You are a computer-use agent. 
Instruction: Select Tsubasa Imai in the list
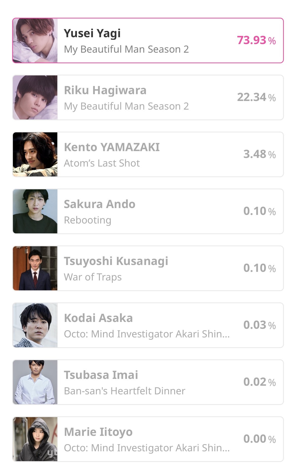[148, 382]
